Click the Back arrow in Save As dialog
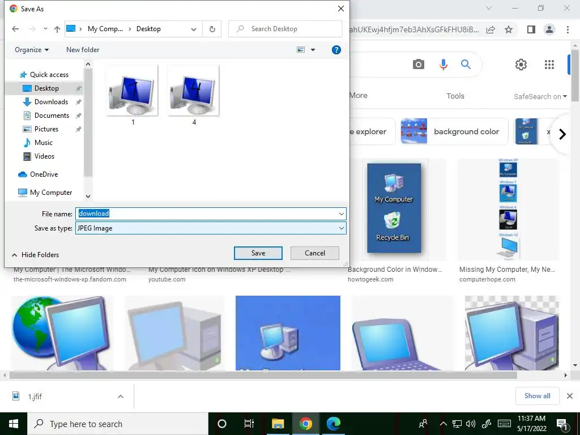The image size is (580, 435). tap(15, 29)
